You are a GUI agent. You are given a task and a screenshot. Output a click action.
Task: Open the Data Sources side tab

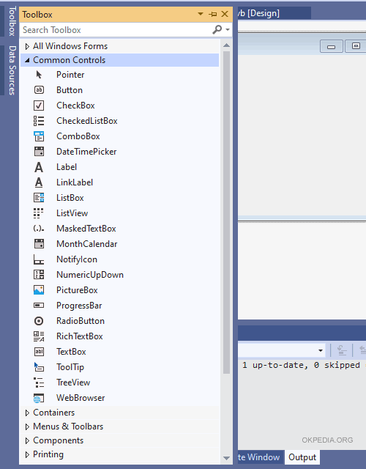pyautogui.click(x=12, y=70)
